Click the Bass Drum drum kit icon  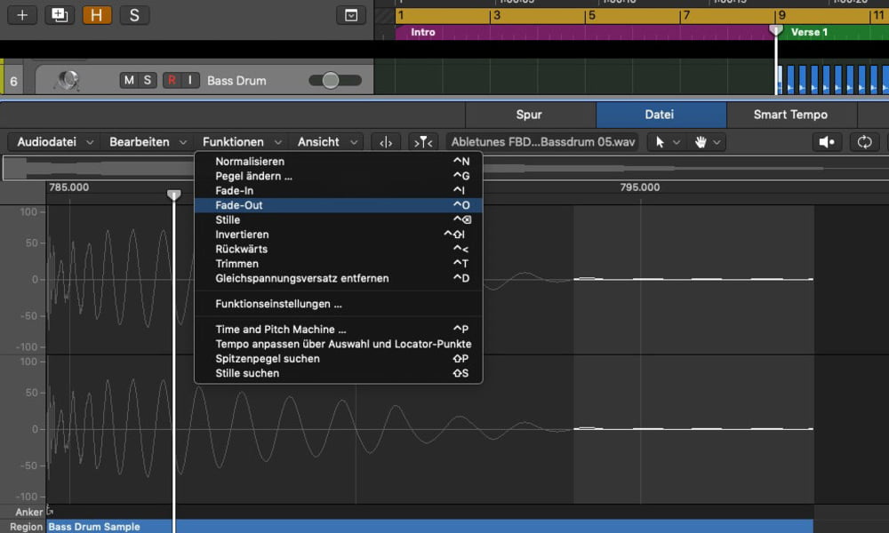tap(66, 81)
